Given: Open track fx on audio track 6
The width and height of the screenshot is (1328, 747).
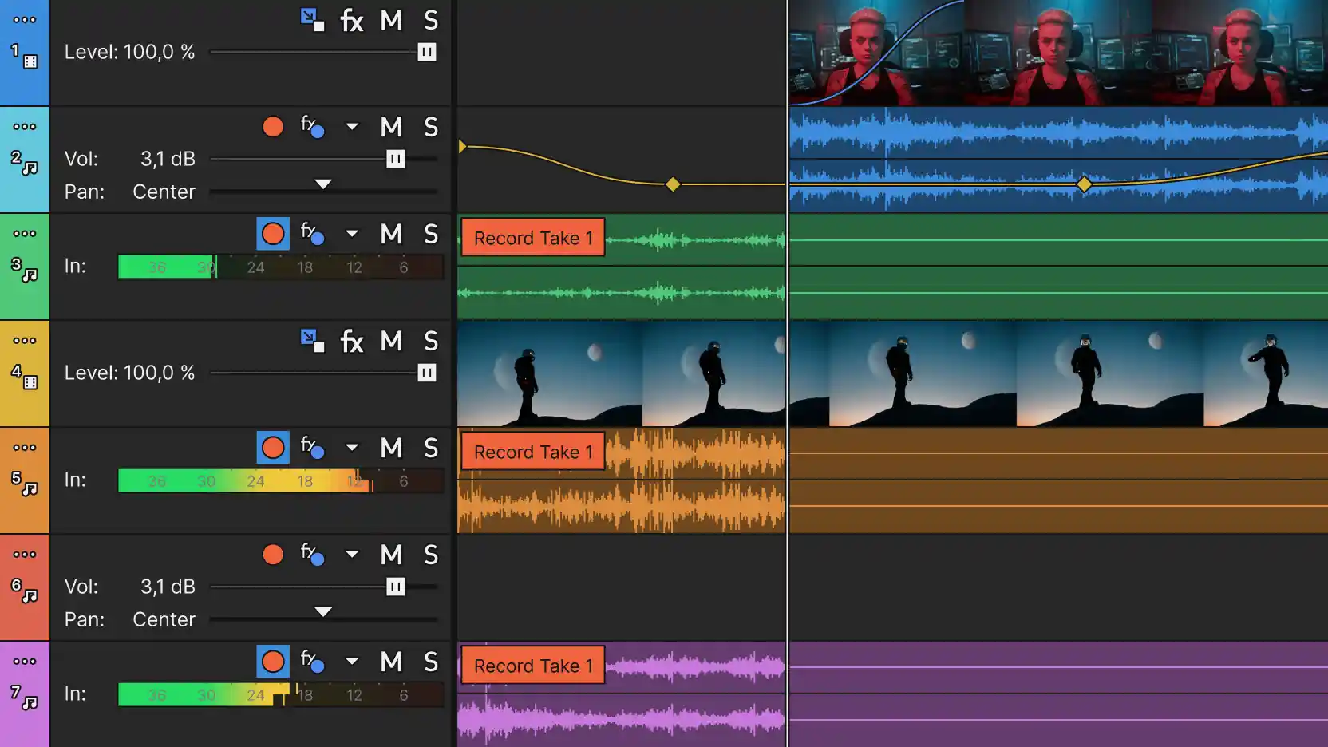Looking at the screenshot, I should [312, 555].
